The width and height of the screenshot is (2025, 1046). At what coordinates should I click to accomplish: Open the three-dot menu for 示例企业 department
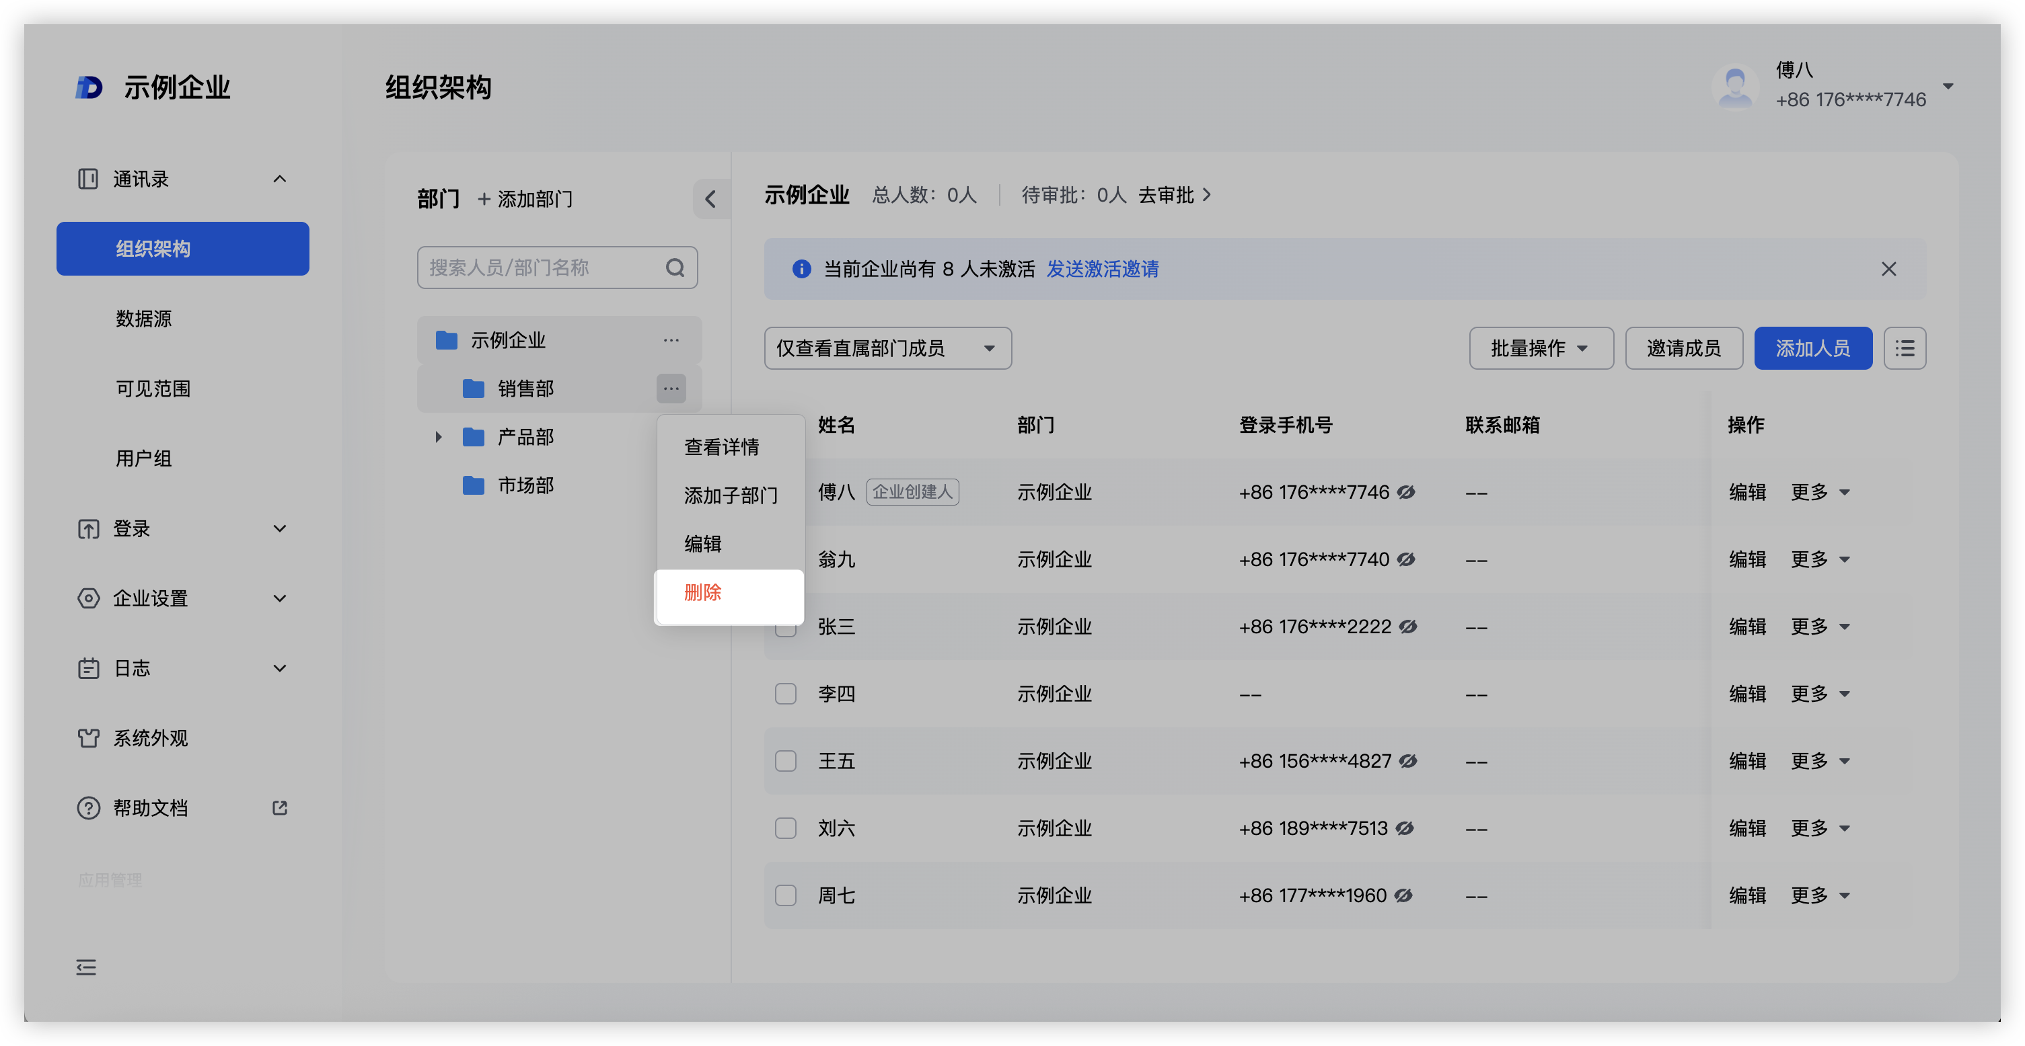pos(671,340)
